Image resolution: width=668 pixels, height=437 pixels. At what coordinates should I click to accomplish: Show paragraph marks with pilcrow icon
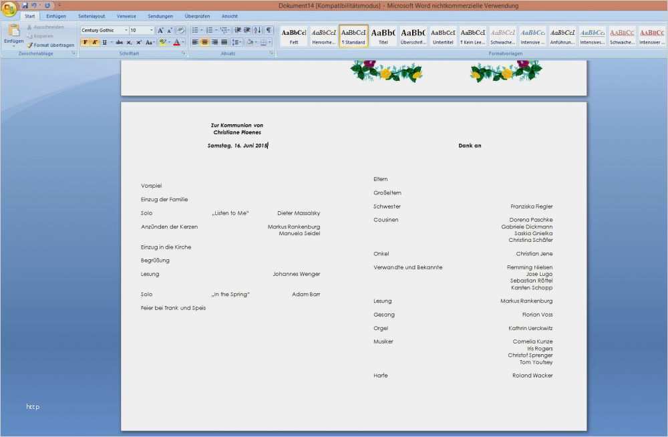tap(269, 30)
